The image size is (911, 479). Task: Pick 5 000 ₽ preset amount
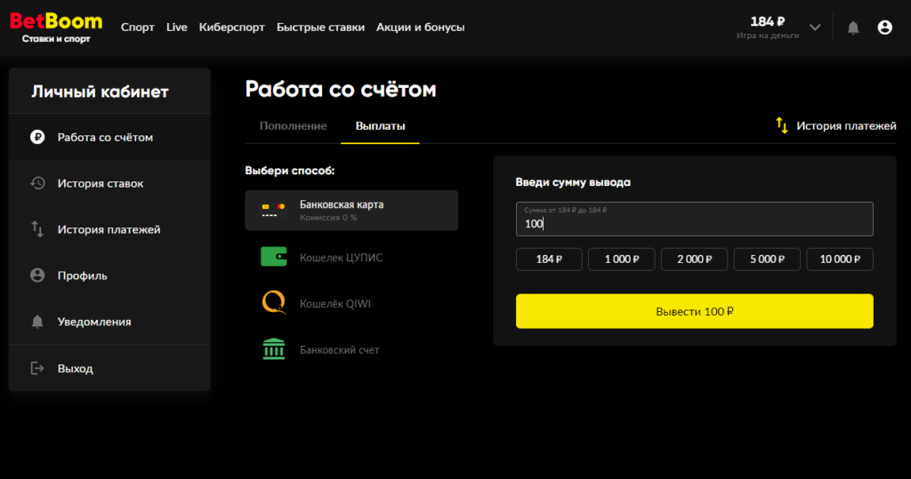pyautogui.click(x=767, y=259)
